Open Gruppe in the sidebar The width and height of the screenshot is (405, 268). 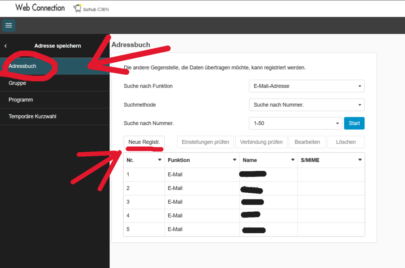(18, 83)
